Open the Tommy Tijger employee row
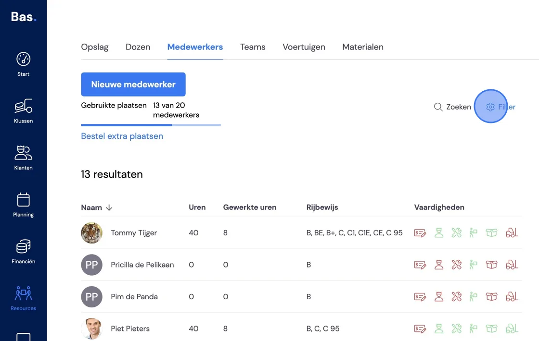 (301, 233)
